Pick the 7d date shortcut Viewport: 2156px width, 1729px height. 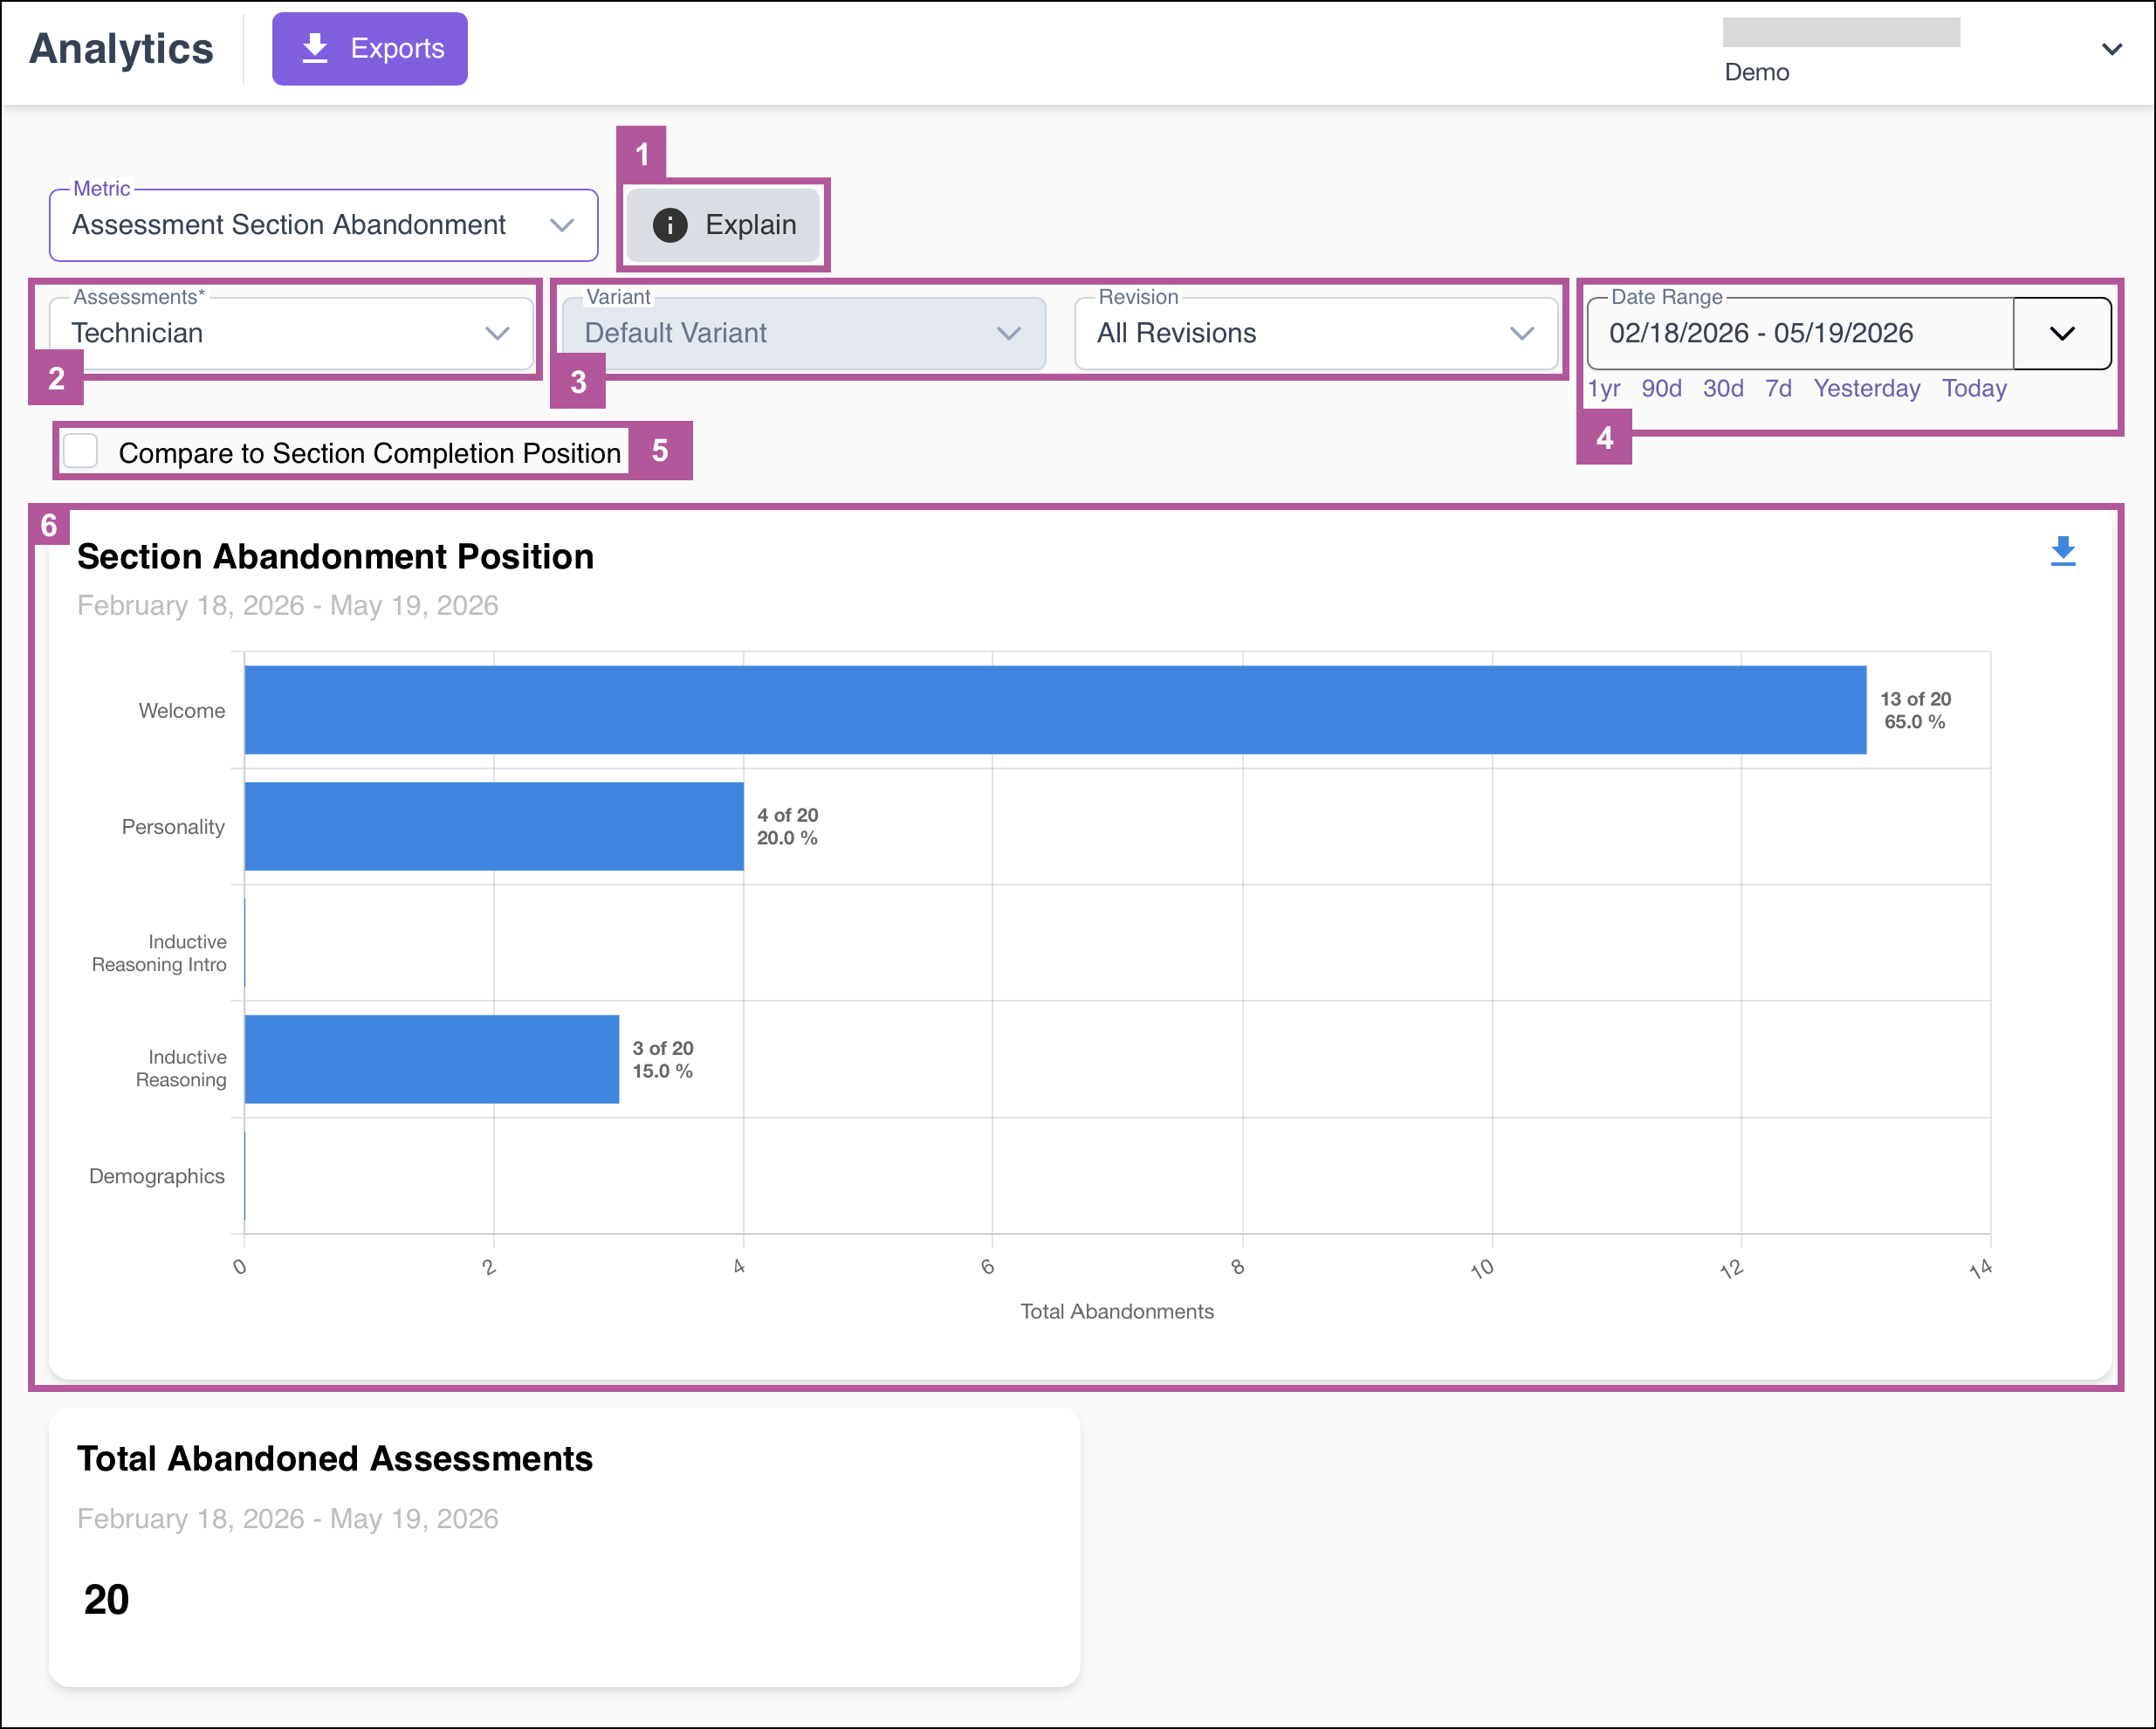pyautogui.click(x=1778, y=389)
